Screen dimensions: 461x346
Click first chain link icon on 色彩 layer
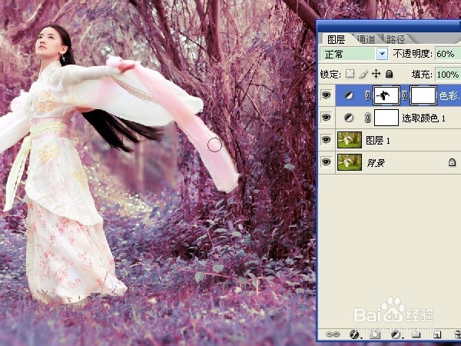pos(367,95)
